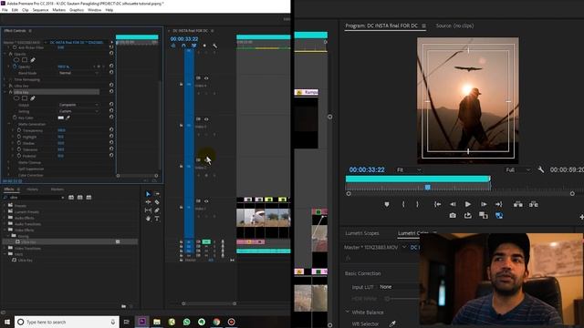Click the Accelerated Effects filter icon
Screen dimensions: 584x328
tap(71, 198)
